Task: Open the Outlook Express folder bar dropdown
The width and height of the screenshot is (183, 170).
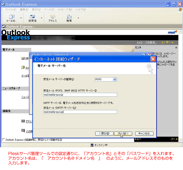Action: 34,27
